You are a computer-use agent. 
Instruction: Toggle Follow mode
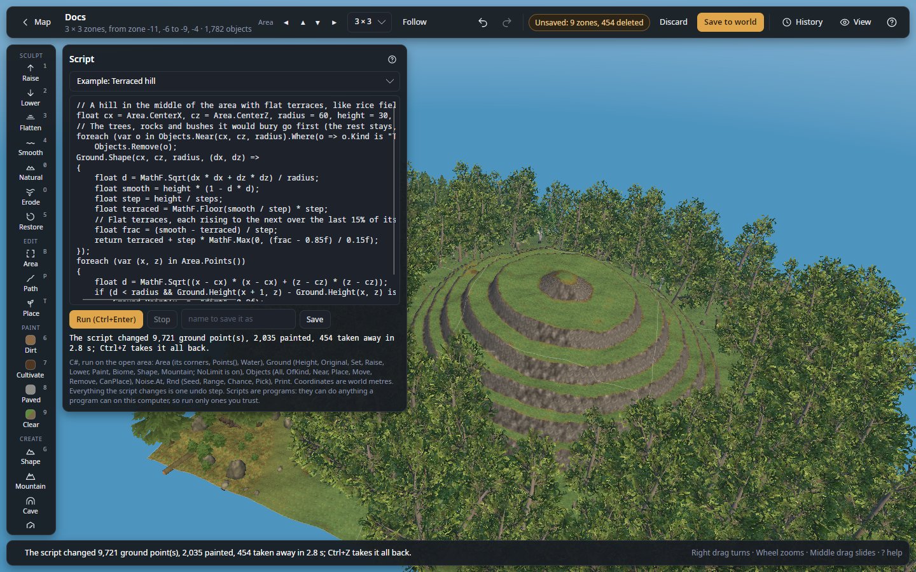(415, 22)
